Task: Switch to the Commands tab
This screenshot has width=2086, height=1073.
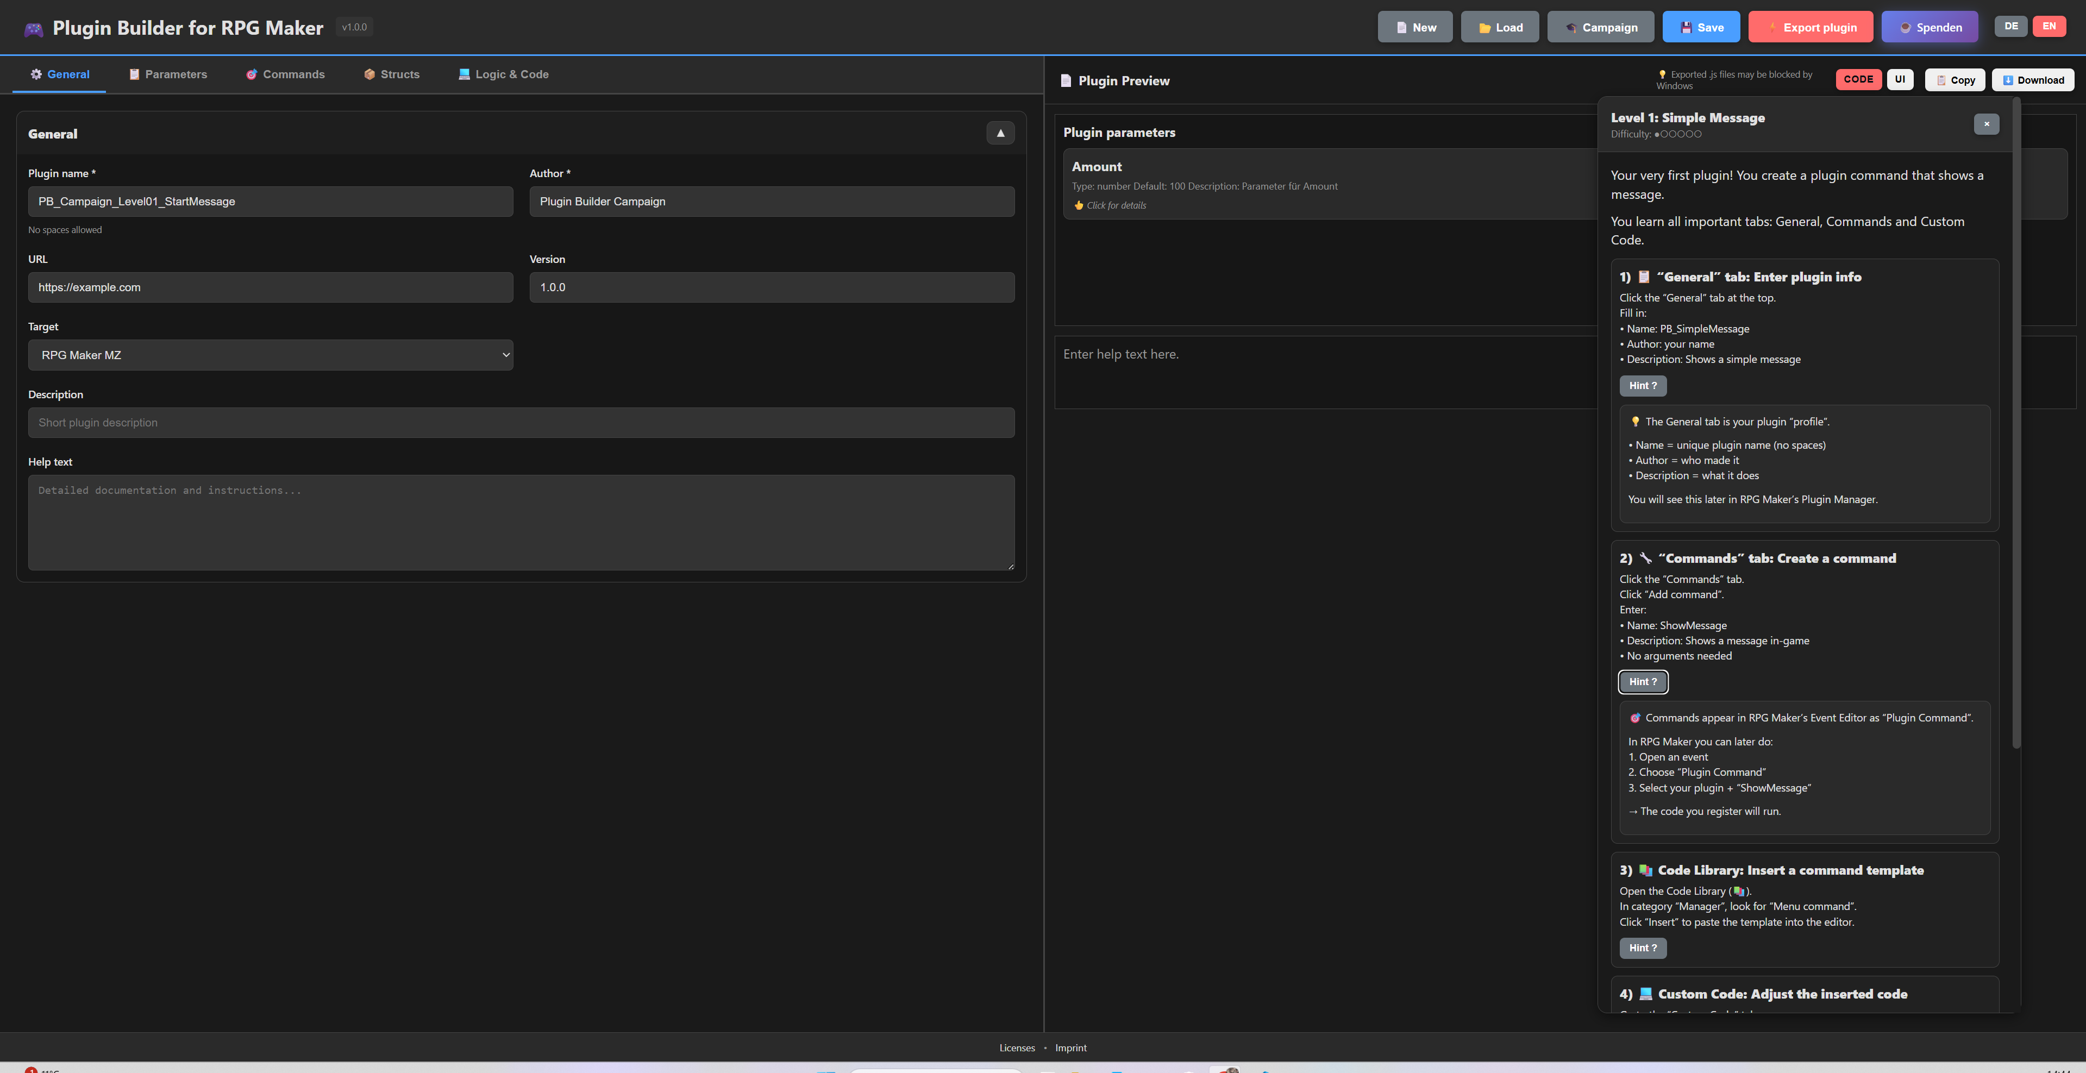Action: (285, 74)
